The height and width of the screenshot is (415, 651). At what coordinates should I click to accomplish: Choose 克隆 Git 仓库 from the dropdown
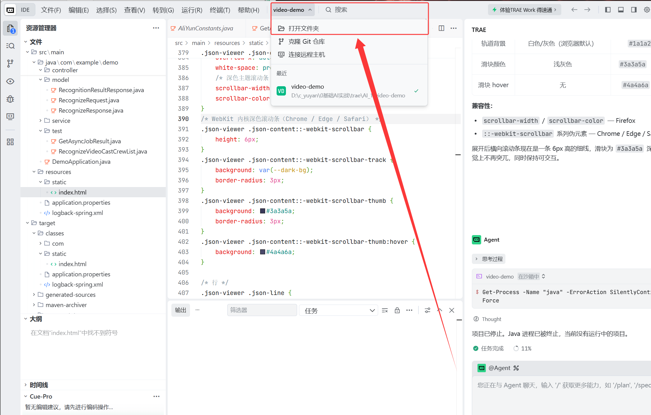coord(349,42)
